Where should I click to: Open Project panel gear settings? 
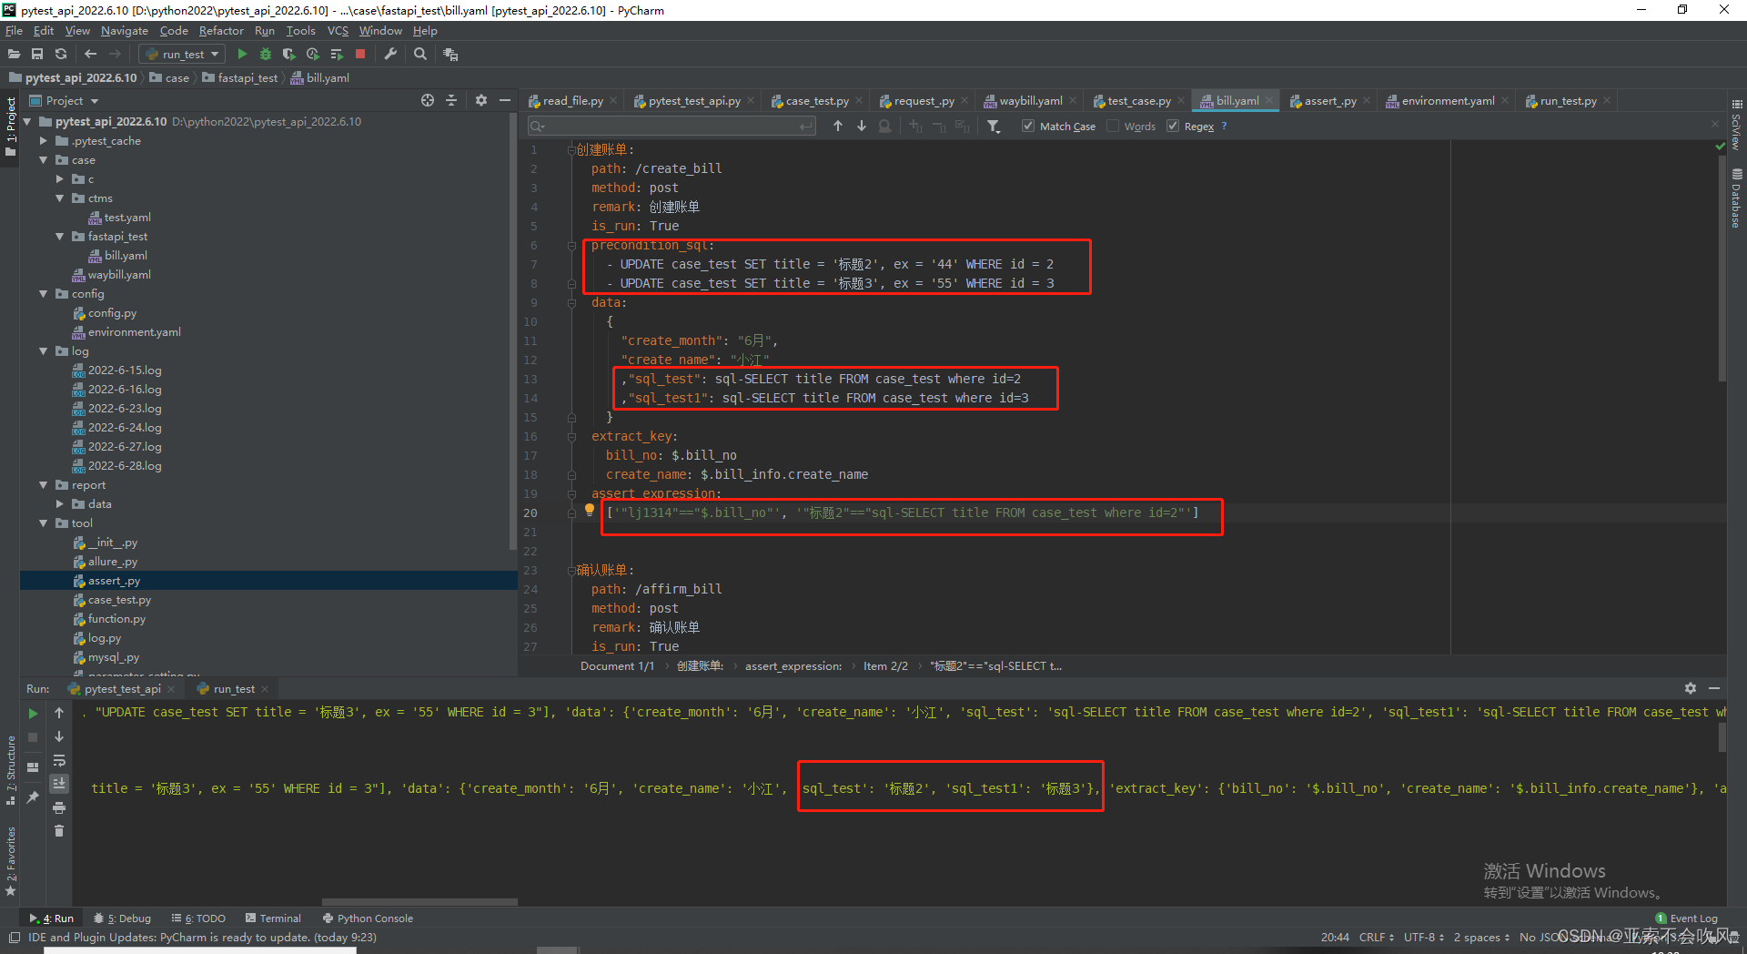click(481, 101)
